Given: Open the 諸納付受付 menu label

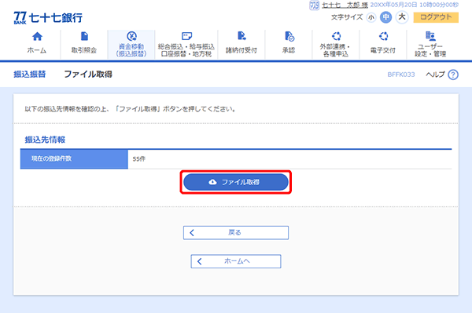Looking at the screenshot, I should pos(242,50).
